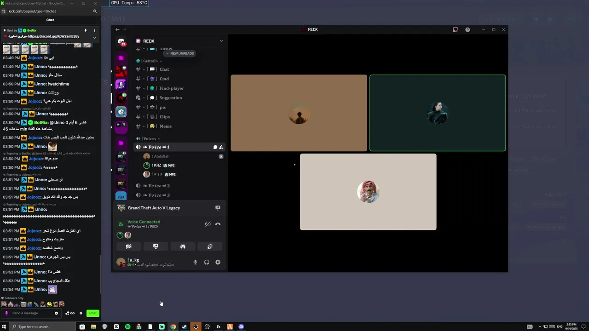The width and height of the screenshot is (589, 331).
Task: Open Discord from taskbar
Action: pos(241,327)
